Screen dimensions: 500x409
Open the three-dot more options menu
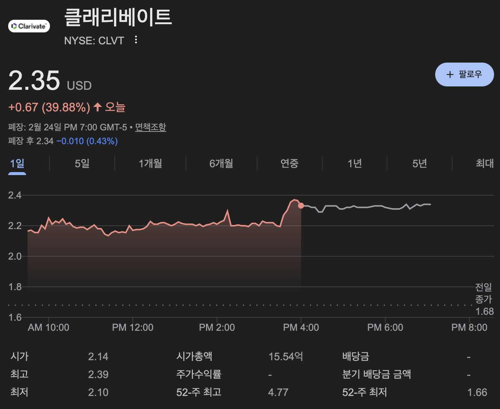pos(136,39)
